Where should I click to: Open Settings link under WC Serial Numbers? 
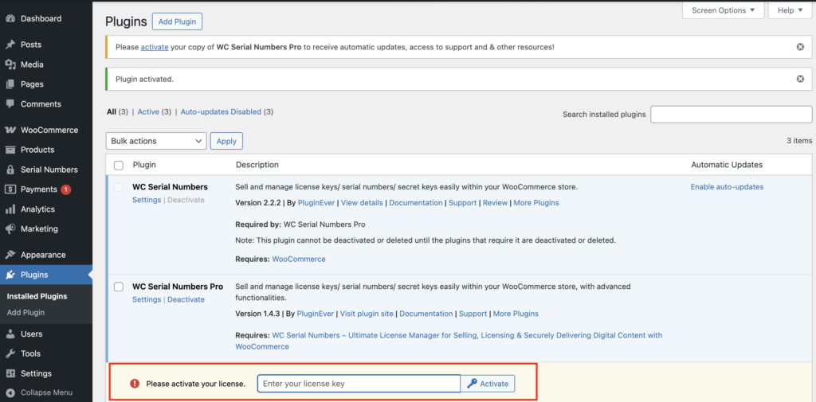pos(147,200)
